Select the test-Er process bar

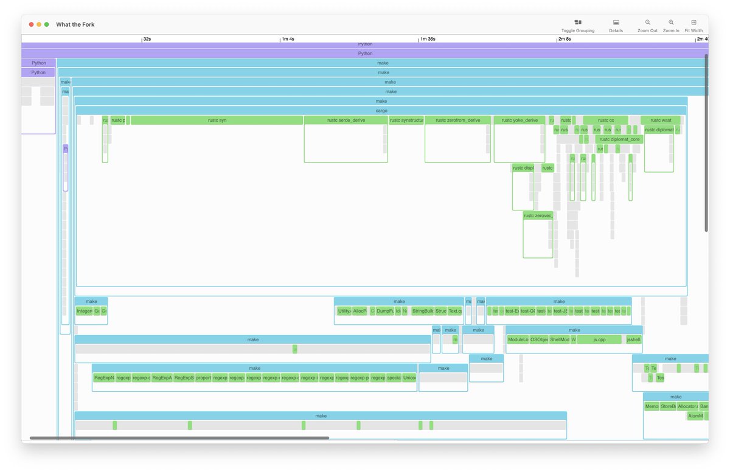click(x=512, y=311)
